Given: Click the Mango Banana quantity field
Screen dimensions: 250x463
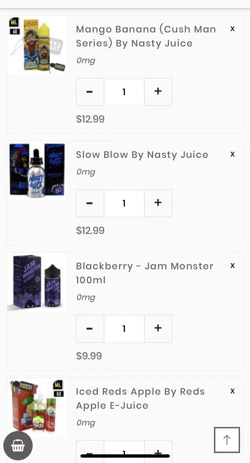Looking at the screenshot, I should click(124, 92).
